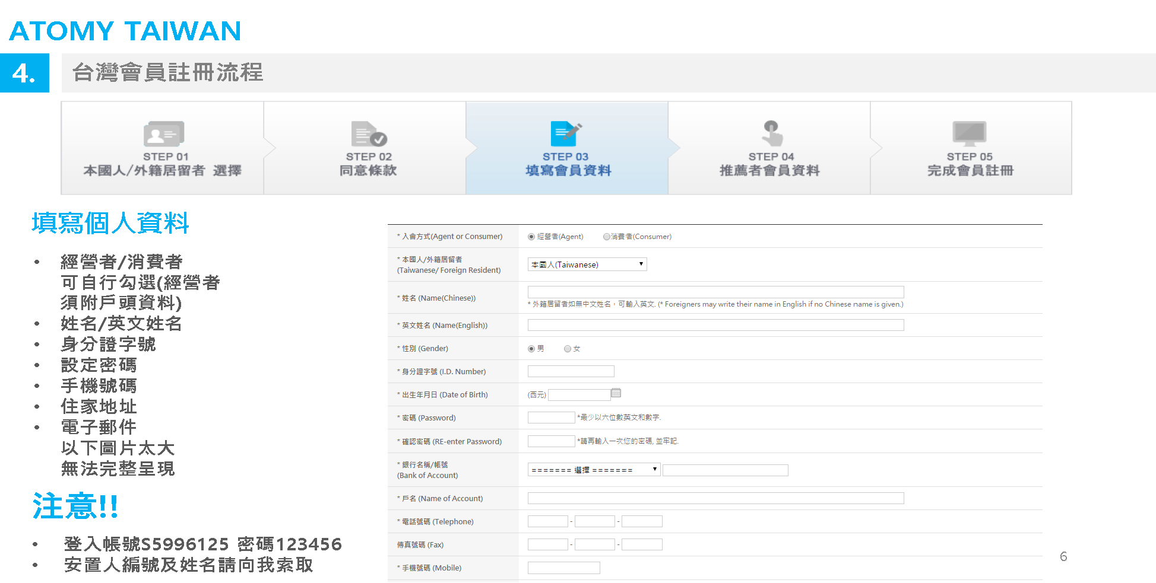Click the third Fax number box
This screenshot has width=1156, height=583.
click(642, 544)
